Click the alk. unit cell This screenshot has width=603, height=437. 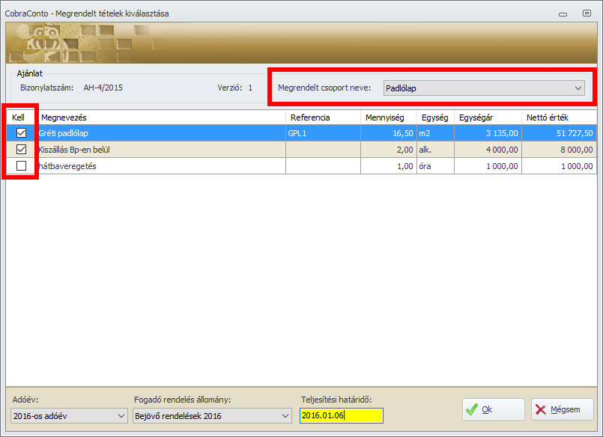(x=435, y=150)
